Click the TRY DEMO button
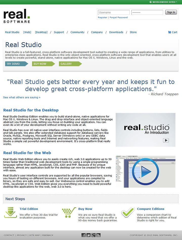The width and height of the screenshot is (182, 240). click(16, 64)
